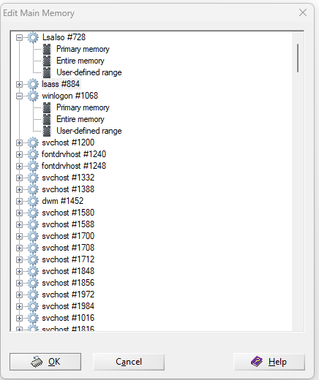Image resolution: width=319 pixels, height=380 pixels.
Task: Select the 'lsass #884' process label
Action: click(61, 84)
